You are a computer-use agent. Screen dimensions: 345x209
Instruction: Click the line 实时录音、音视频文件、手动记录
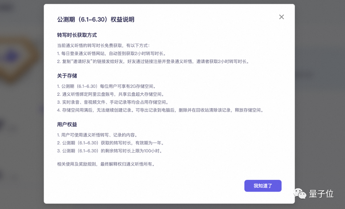(x=113, y=102)
